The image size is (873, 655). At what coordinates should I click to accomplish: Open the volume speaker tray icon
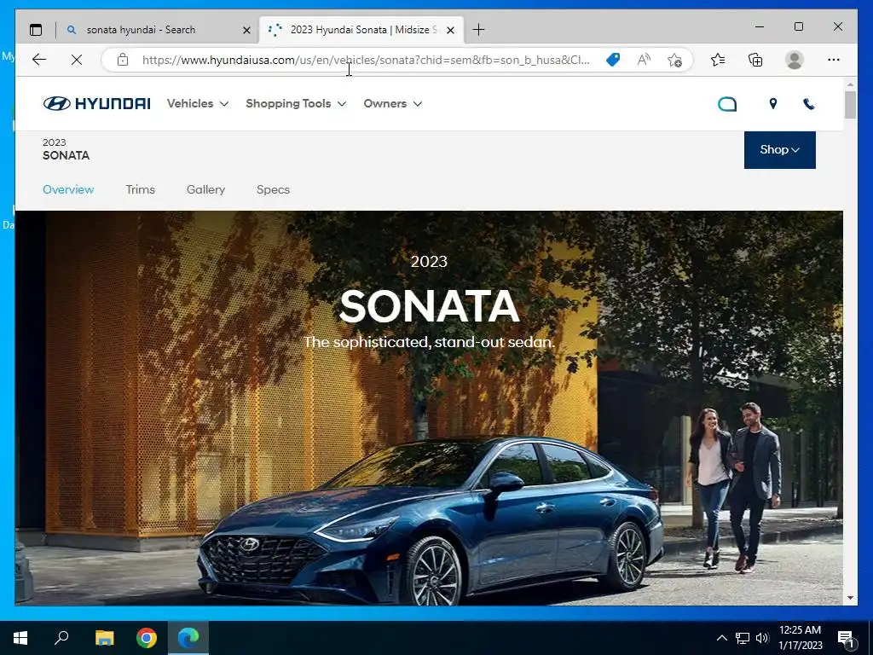(x=762, y=638)
